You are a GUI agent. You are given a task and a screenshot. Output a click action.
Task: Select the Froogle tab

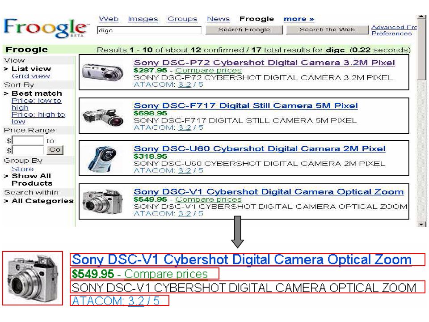257,19
